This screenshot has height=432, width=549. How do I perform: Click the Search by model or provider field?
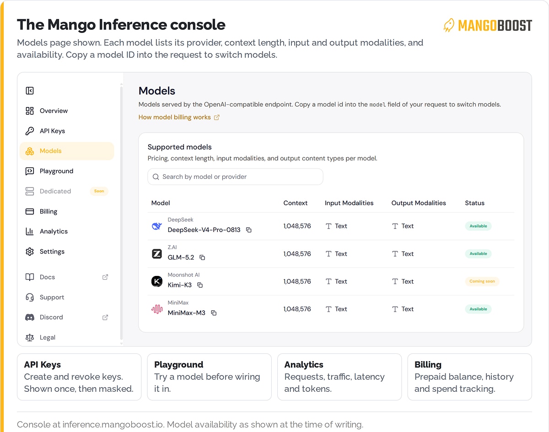click(235, 177)
